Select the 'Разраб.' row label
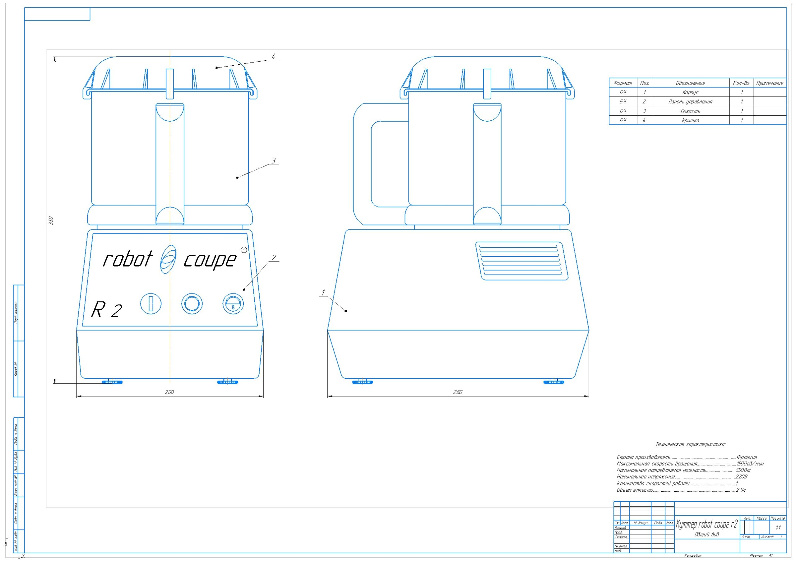796x561 pixels. pyautogui.click(x=621, y=528)
